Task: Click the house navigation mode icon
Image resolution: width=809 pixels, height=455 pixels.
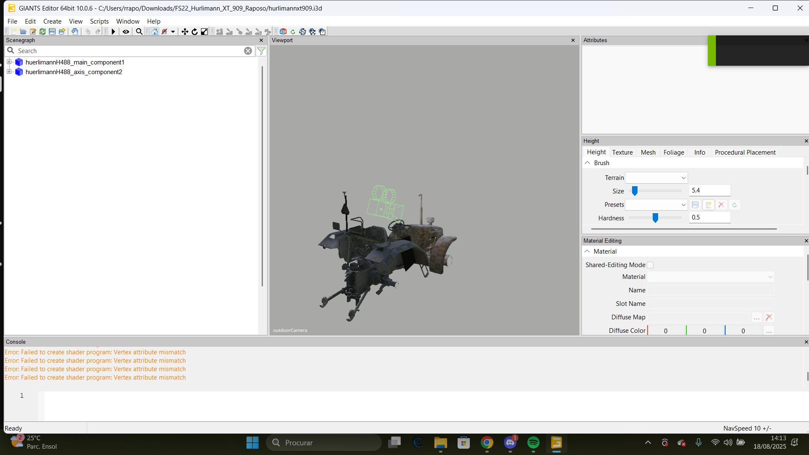Action: coord(155,32)
